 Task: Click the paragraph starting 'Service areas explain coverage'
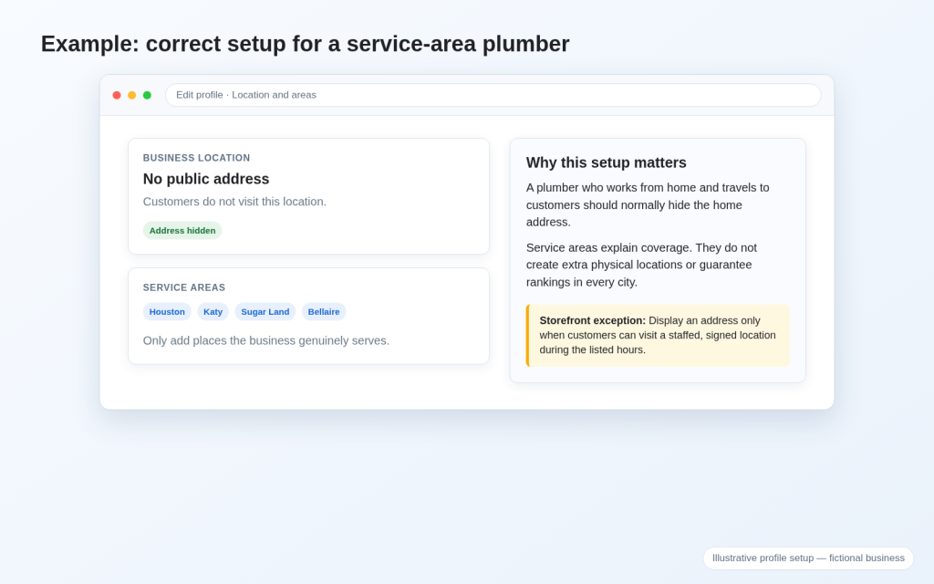point(641,265)
